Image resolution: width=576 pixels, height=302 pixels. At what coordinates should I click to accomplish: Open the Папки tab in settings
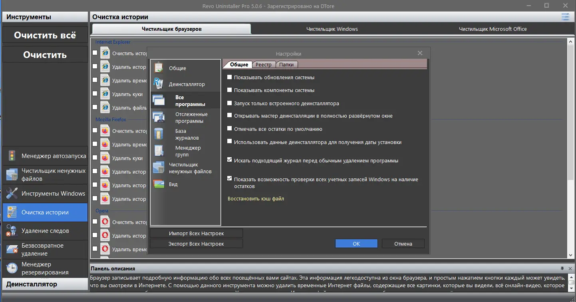[286, 64]
